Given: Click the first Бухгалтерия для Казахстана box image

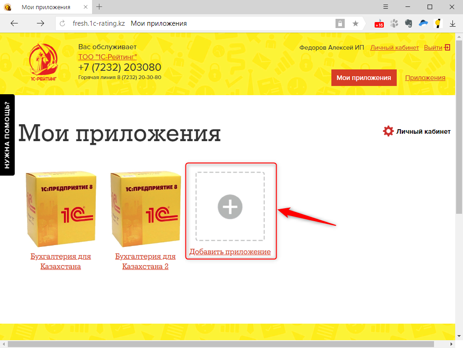Looking at the screenshot, I should [x=61, y=209].
